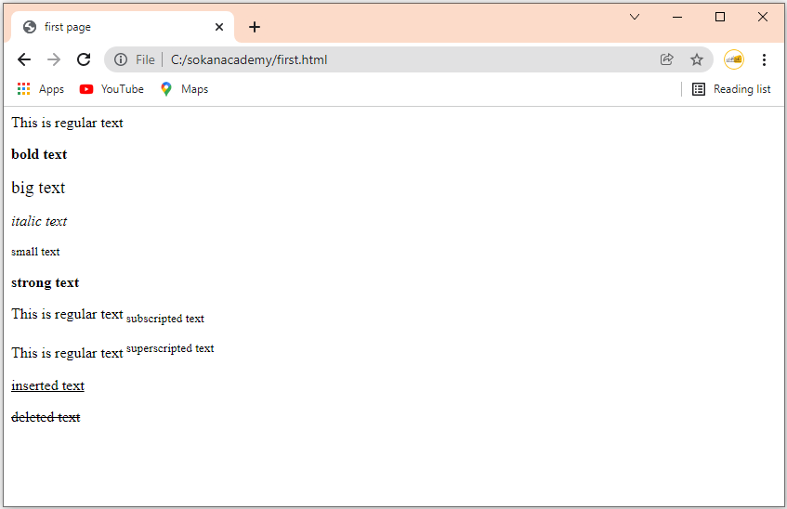
Task: Open a new tab with plus button
Action: point(255,27)
